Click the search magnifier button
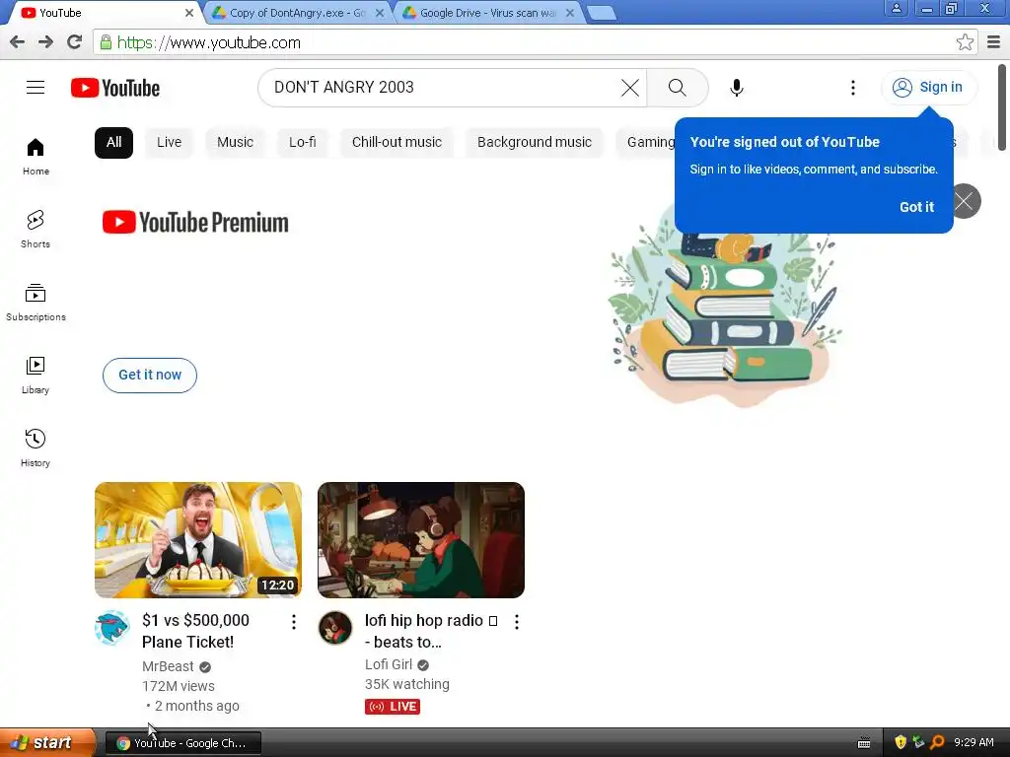 tap(677, 88)
